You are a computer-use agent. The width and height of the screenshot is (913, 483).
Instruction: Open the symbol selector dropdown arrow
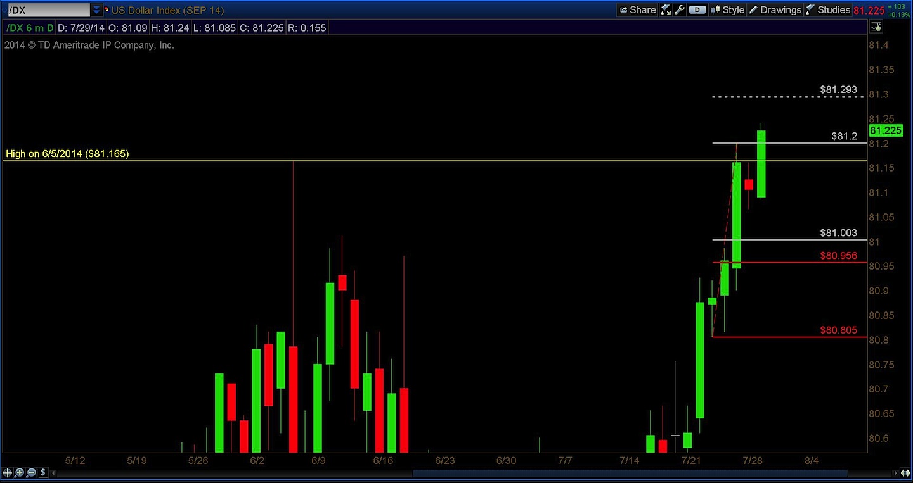coord(96,10)
